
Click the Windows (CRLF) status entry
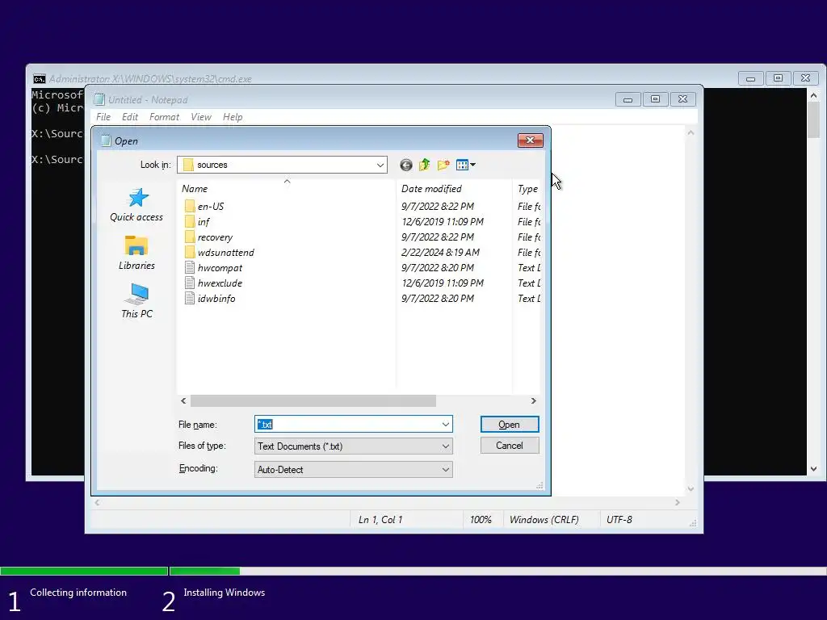[544, 520]
